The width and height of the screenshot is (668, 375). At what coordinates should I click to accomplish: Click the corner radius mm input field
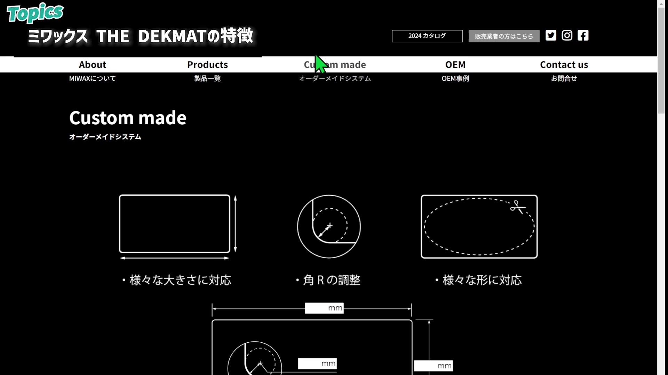pyautogui.click(x=317, y=364)
